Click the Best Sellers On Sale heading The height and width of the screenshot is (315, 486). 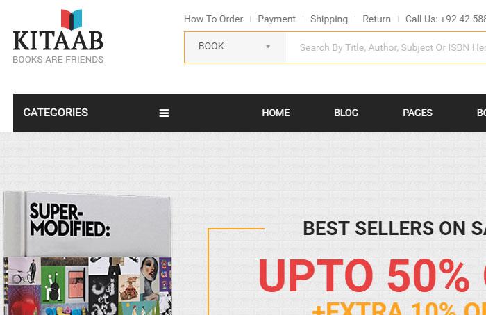[x=394, y=228]
